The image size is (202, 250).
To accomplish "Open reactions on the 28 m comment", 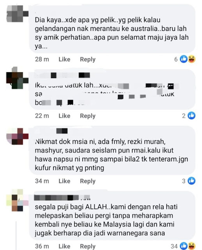I will pos(185,59).
